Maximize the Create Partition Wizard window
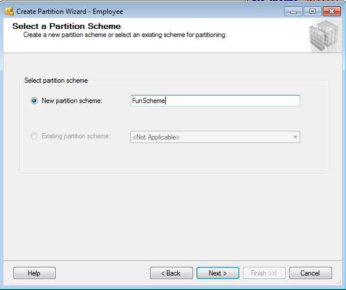 (x=312, y=11)
